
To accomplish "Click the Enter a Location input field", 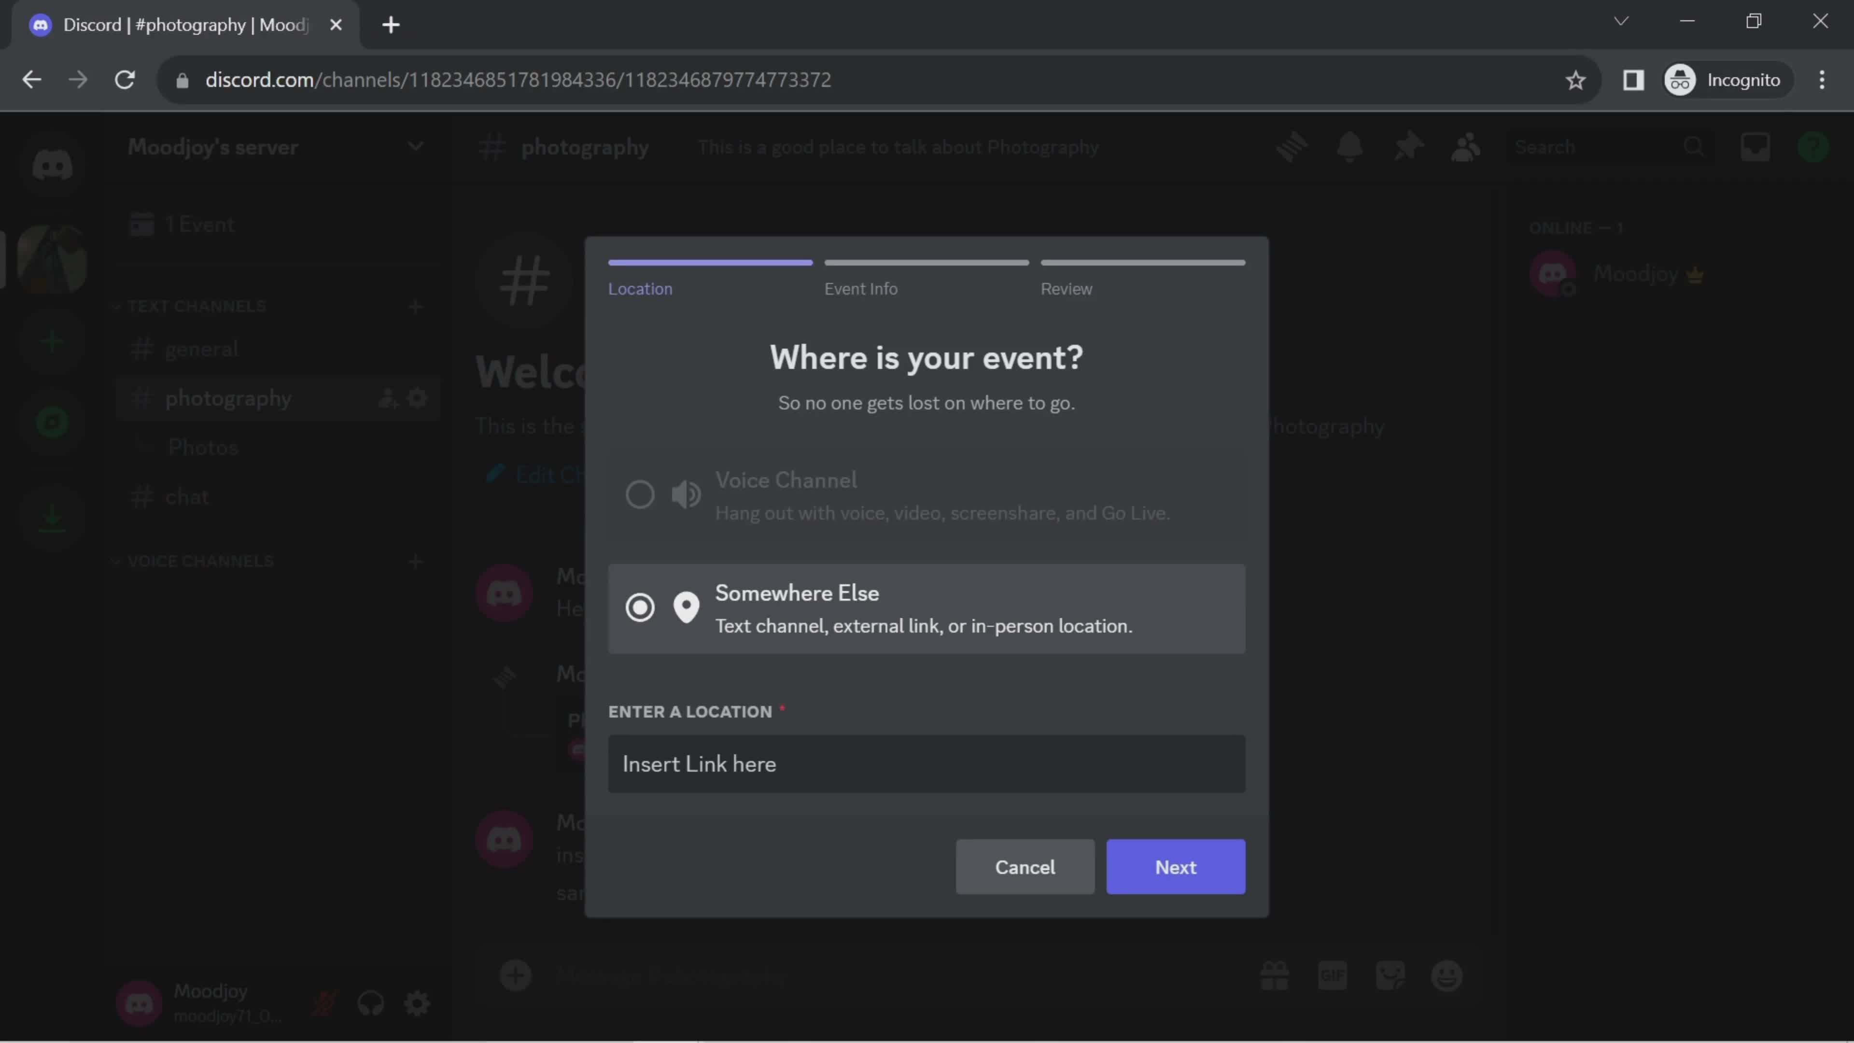I will (x=927, y=764).
